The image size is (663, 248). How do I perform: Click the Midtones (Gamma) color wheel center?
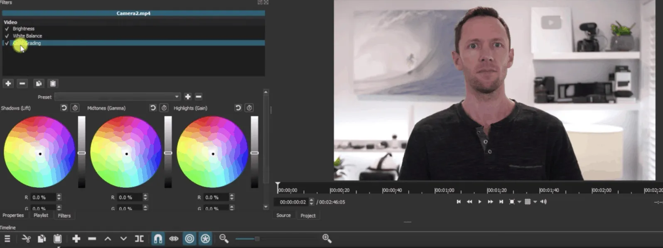[126, 154]
